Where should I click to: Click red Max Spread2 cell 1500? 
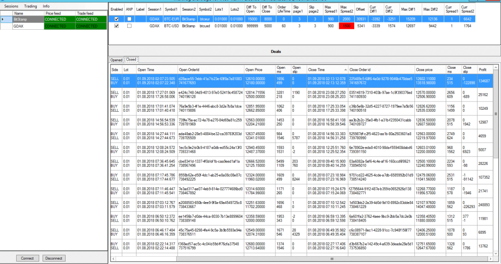(347, 26)
